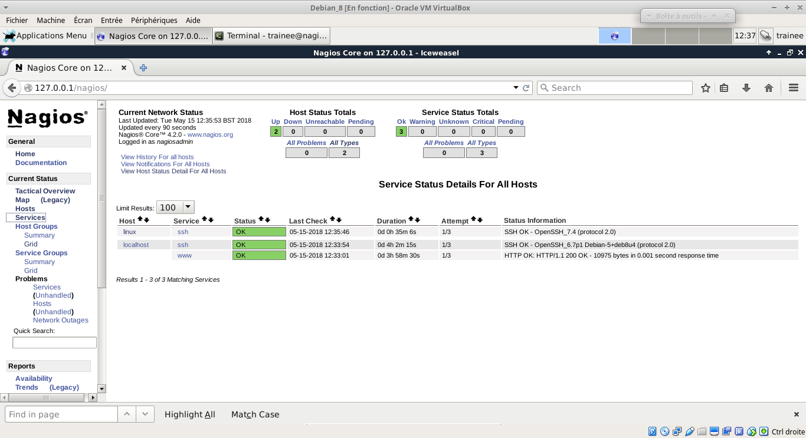Focus the Quick Search input box
806x438 pixels.
pyautogui.click(x=54, y=343)
